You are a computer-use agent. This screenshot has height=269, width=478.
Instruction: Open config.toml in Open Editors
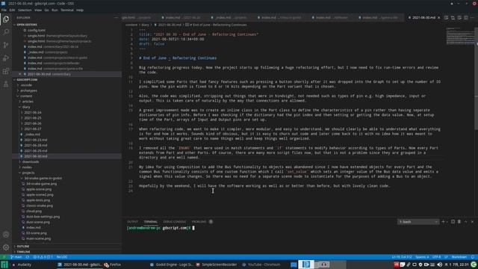(x=37, y=30)
